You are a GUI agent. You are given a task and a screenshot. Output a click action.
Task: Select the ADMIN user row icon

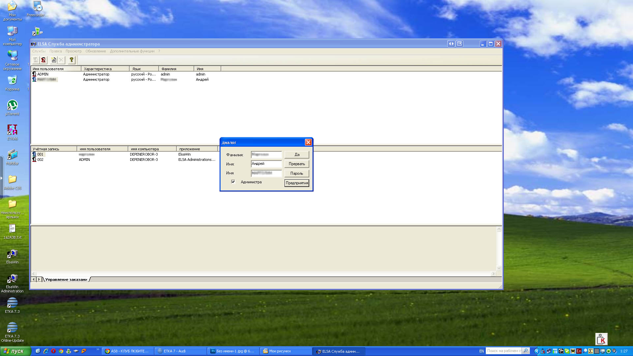click(x=34, y=74)
